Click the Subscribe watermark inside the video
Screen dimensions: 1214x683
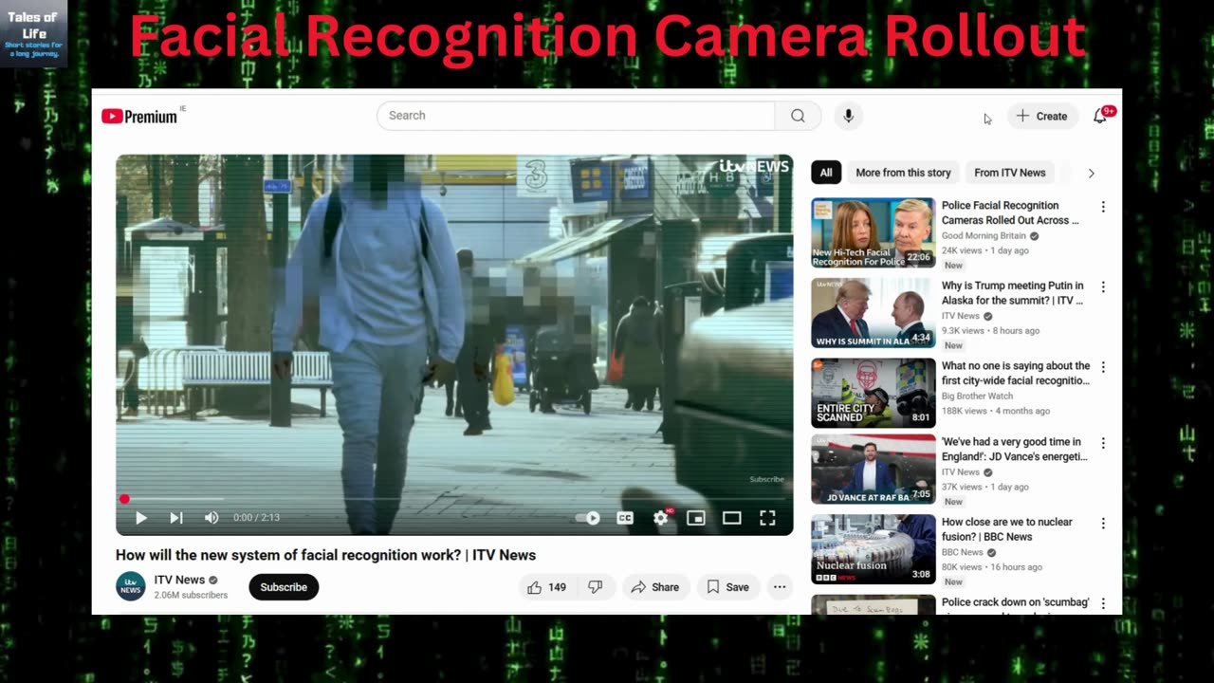click(x=767, y=479)
